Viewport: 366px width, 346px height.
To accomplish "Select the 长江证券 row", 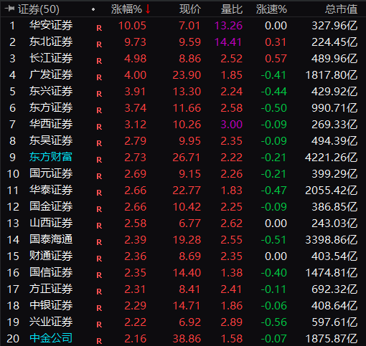I will point(183,59).
